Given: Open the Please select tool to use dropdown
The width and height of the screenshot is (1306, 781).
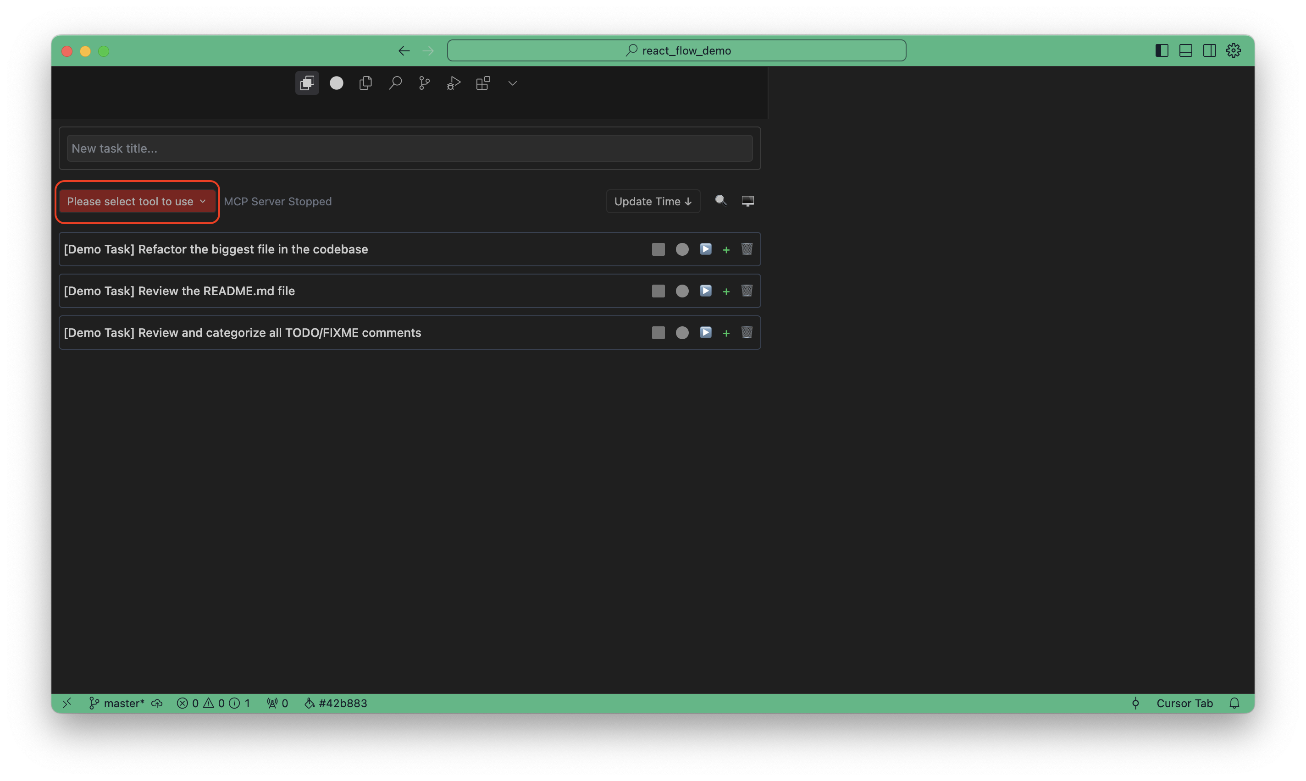Looking at the screenshot, I should pyautogui.click(x=136, y=202).
